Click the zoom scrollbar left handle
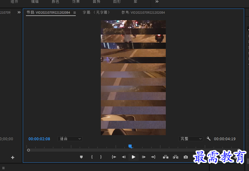 (28, 150)
